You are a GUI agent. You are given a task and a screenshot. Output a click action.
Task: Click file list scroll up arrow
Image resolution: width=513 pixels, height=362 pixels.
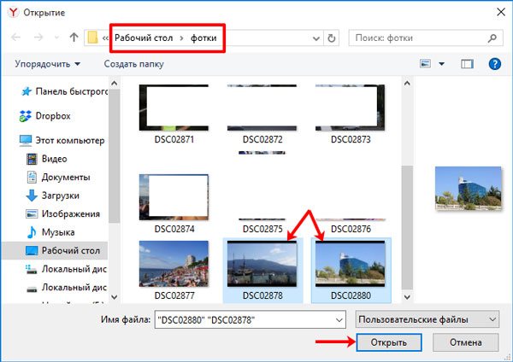407,84
